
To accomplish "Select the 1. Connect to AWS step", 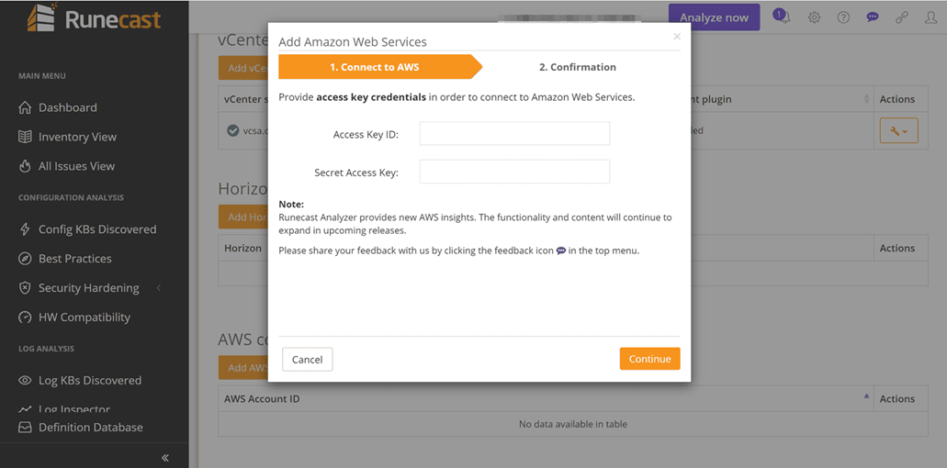I will point(380,67).
